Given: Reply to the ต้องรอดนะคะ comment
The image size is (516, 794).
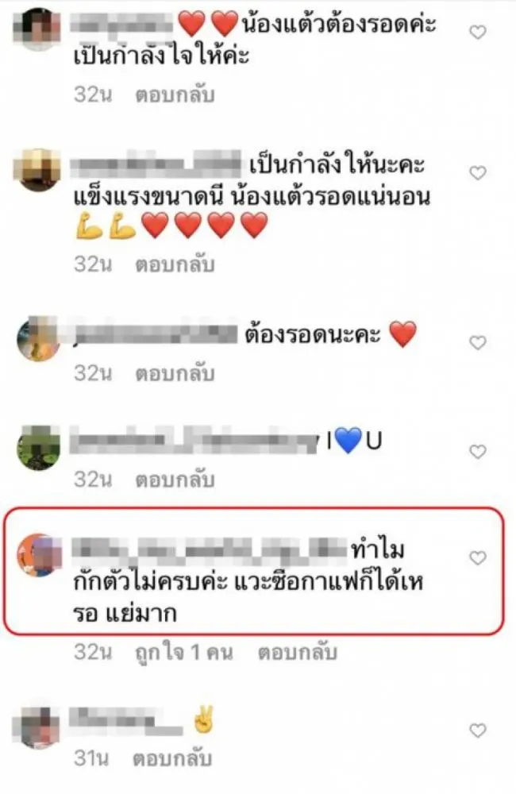Looking at the screenshot, I should click(x=175, y=373).
